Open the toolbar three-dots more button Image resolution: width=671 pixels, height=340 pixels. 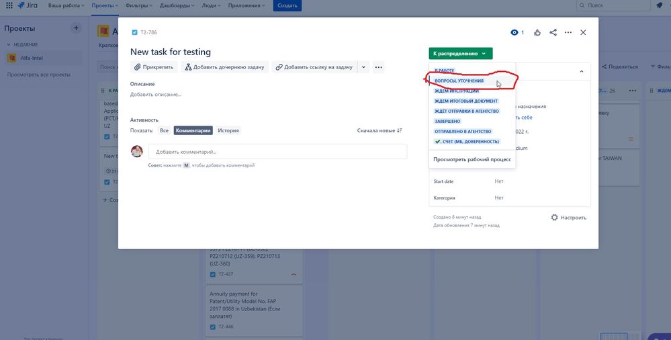(x=378, y=67)
